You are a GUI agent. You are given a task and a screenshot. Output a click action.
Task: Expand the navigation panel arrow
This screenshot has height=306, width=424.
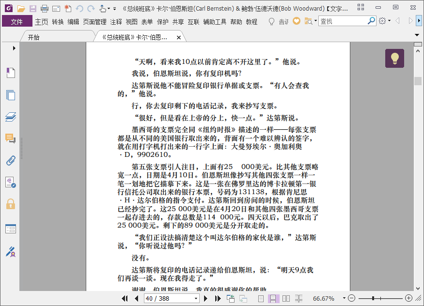14,48
